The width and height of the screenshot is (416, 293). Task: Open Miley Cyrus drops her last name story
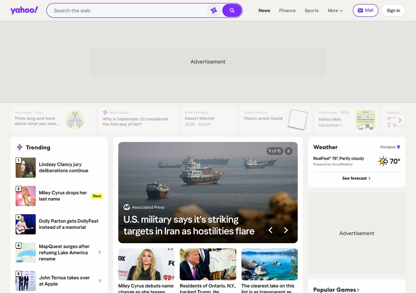(63, 196)
